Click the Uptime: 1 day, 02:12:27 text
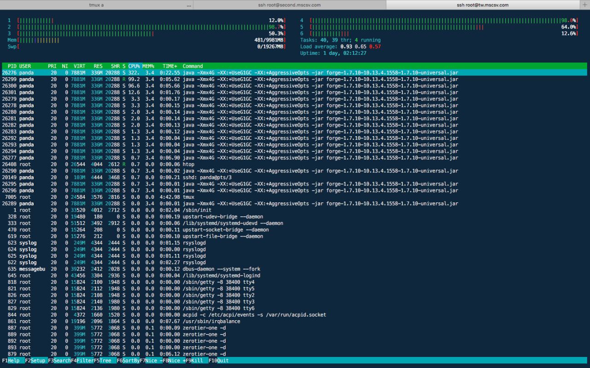 click(x=333, y=53)
